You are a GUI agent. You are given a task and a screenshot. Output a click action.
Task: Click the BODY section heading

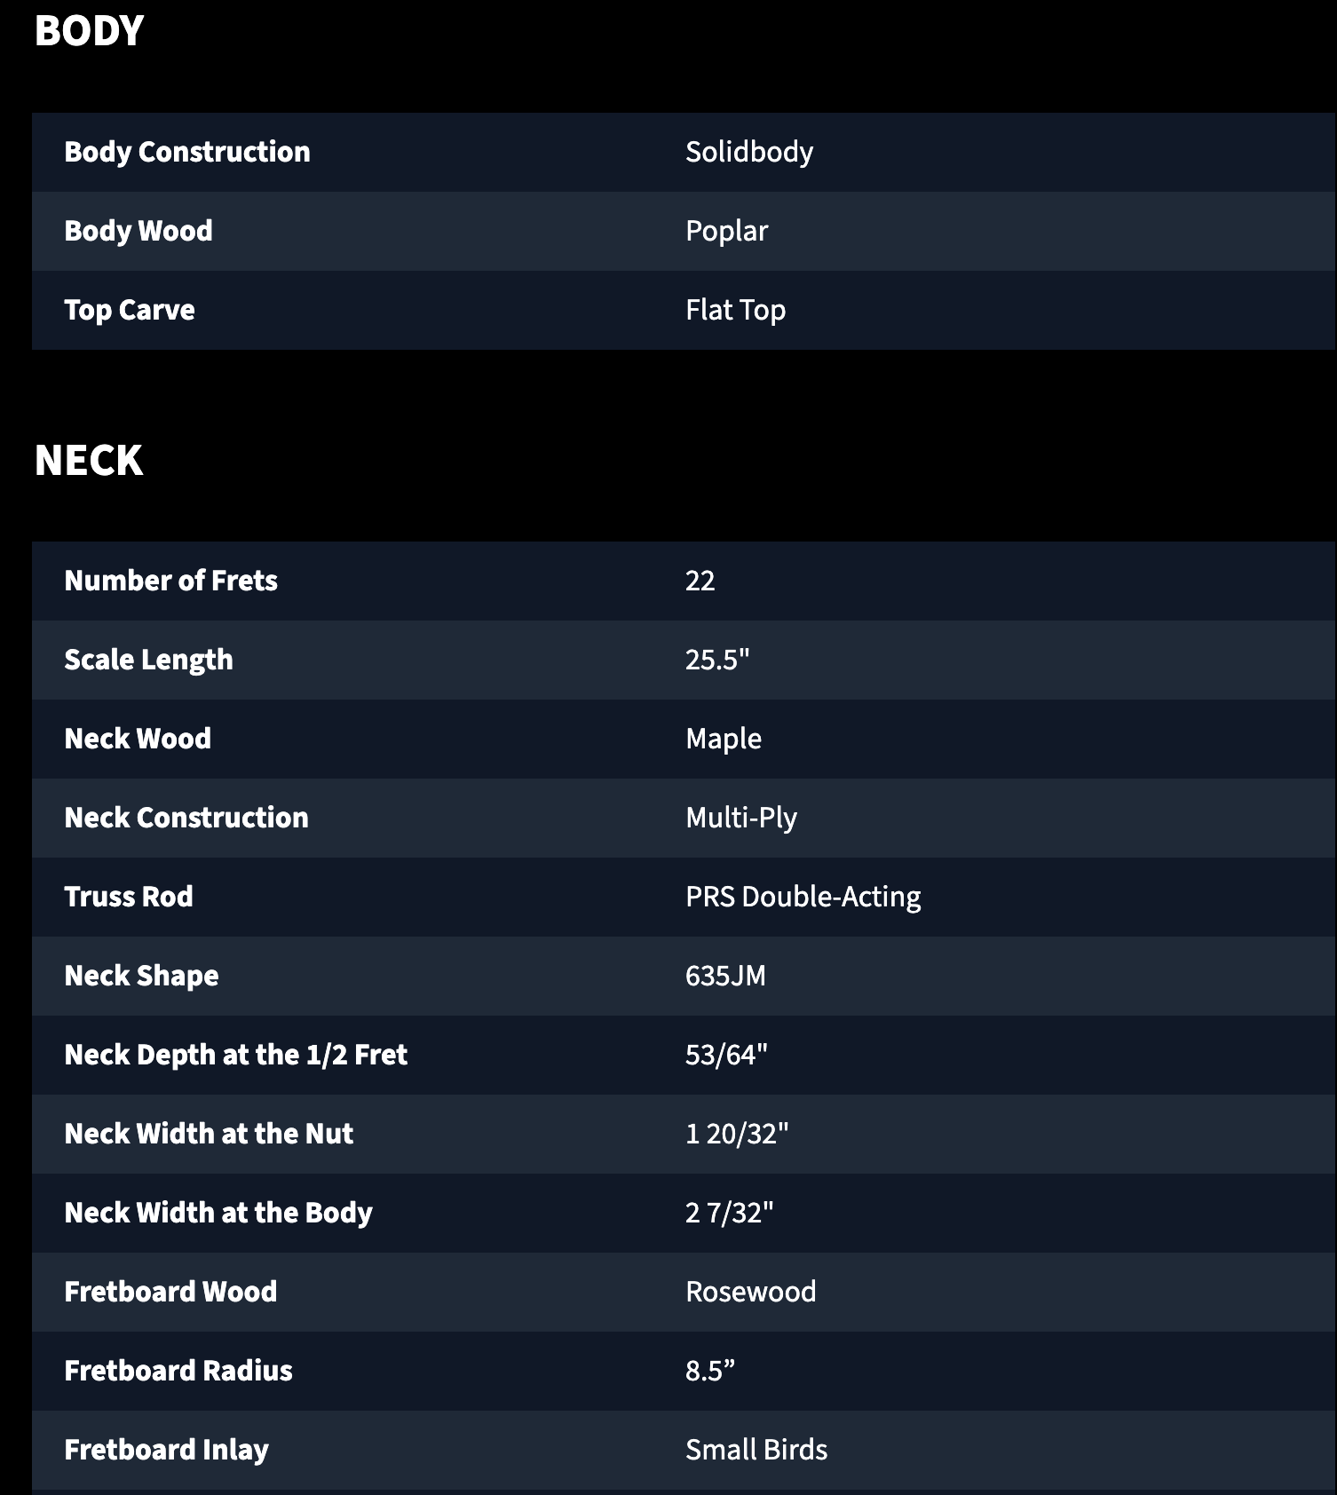pyautogui.click(x=89, y=31)
